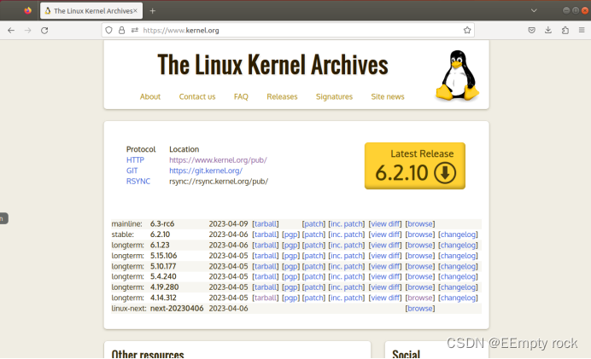Screen dimensions: 591x359
Task: Click the date 2023-04-09 in mainline row
Action: [x=228, y=224]
